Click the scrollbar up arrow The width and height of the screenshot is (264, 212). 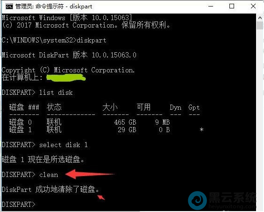(260, 18)
